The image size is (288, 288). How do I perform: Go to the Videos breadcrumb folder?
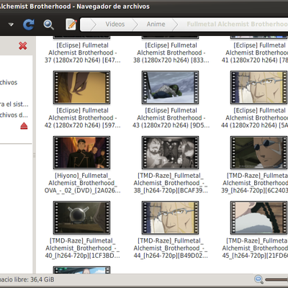tap(115, 24)
